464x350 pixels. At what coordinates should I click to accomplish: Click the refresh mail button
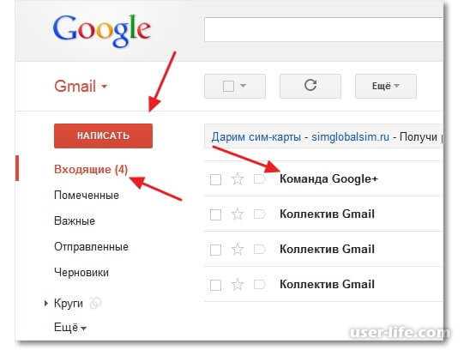[x=310, y=86]
